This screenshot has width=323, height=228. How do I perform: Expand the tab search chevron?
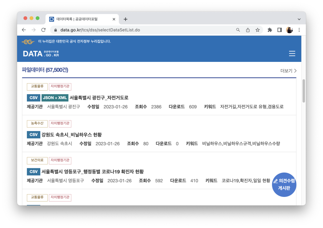point(299,19)
